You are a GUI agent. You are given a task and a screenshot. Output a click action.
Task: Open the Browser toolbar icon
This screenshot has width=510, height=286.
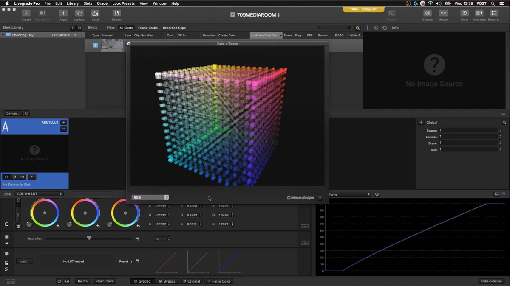[x=494, y=14]
